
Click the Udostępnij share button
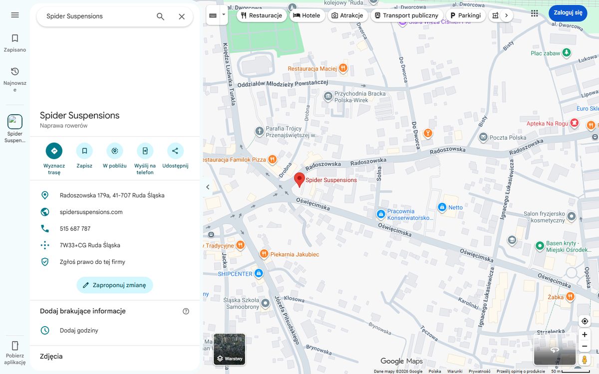coord(175,156)
